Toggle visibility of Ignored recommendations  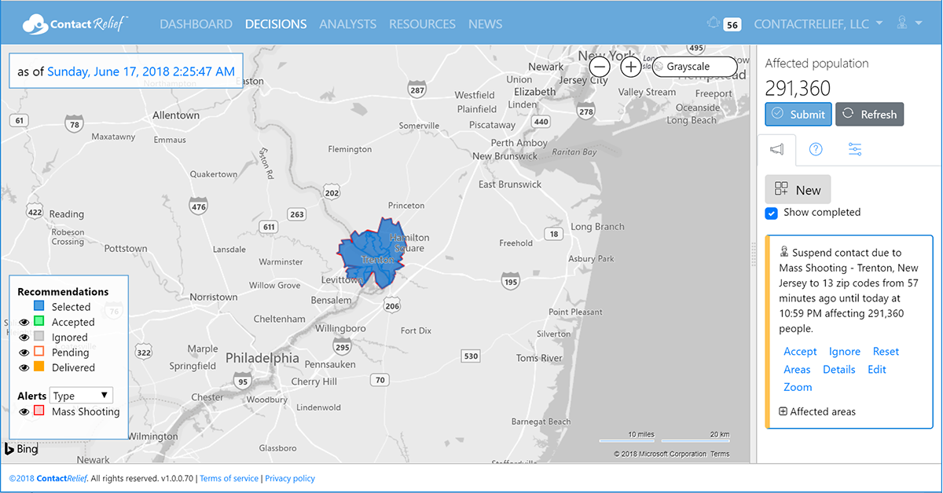tap(24, 338)
